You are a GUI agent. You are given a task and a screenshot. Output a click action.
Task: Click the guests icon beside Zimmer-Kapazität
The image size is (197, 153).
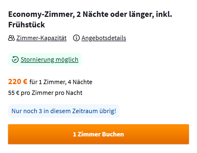[11, 38]
